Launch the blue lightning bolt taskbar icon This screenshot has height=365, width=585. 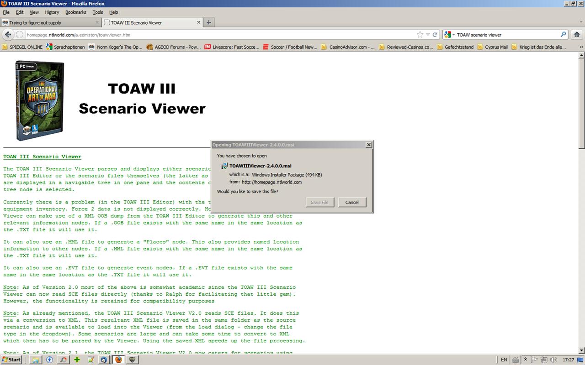[49, 360]
